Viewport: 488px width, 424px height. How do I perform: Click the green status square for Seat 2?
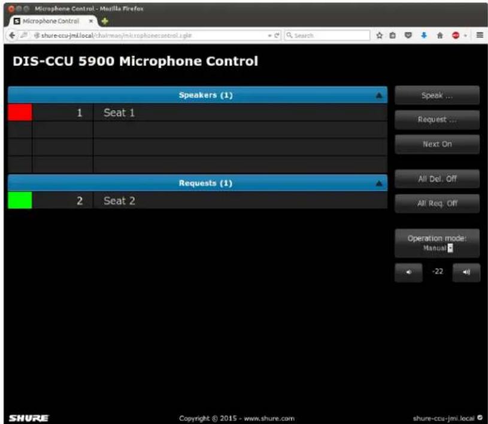pyautogui.click(x=20, y=200)
